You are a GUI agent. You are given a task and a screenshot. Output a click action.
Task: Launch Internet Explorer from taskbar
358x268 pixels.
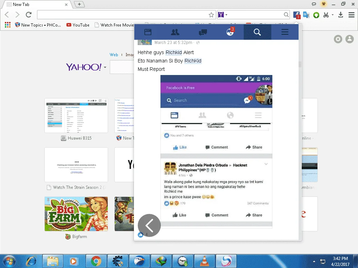tap(31, 261)
